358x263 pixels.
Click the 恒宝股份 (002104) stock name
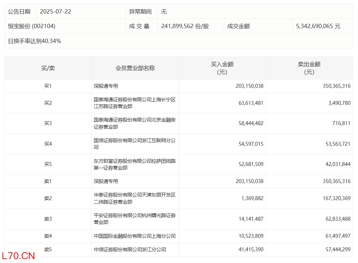pyautogui.click(x=31, y=26)
